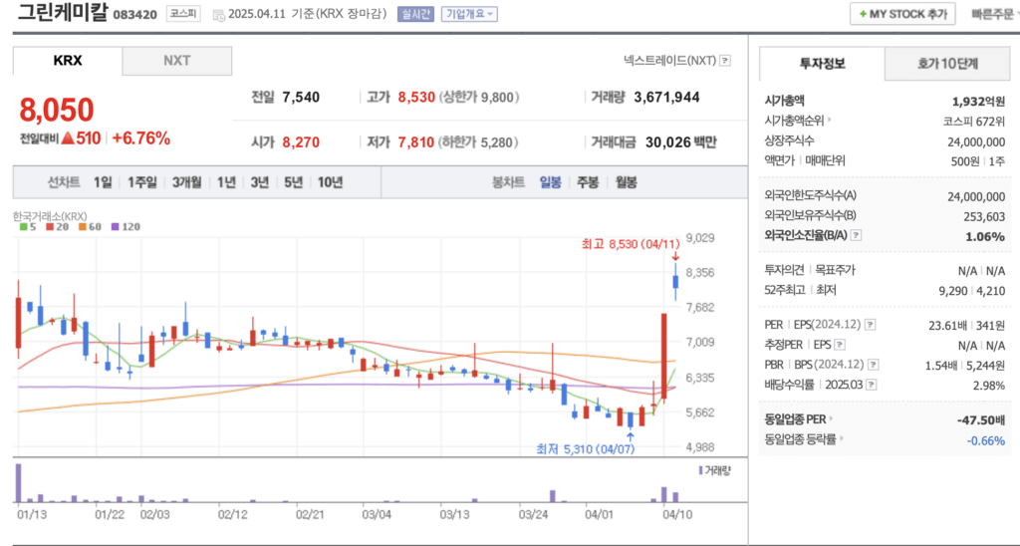This screenshot has height=546, width=1020.
Task: Click the first volume bar at 01/13
Action: point(19,483)
